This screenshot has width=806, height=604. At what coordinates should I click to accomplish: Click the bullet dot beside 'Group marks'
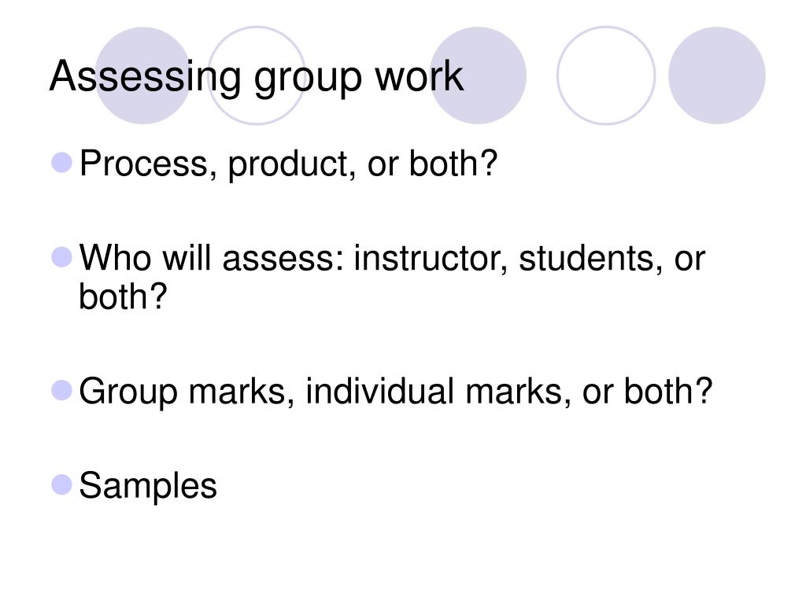[x=61, y=390]
